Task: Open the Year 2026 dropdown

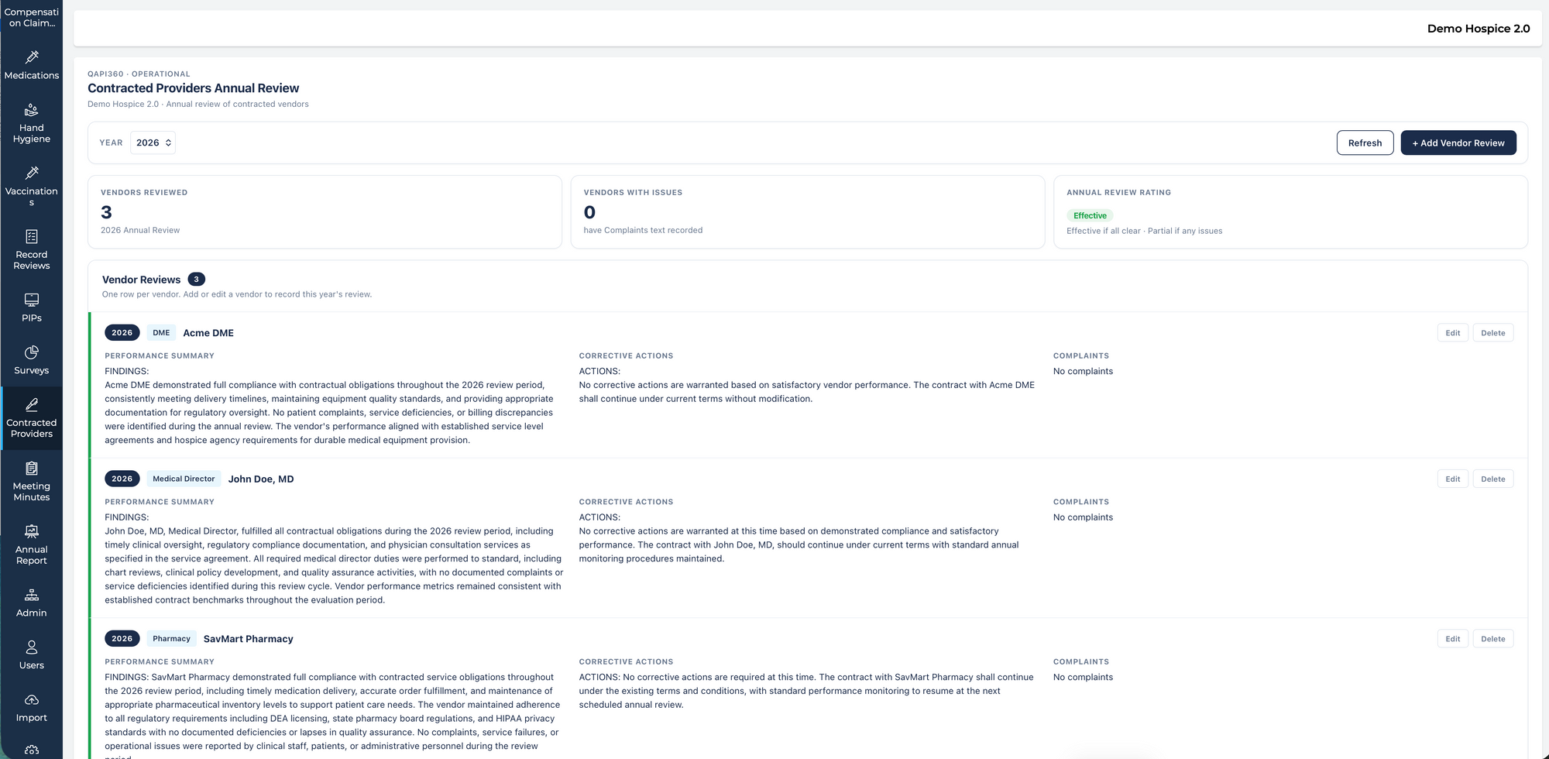Action: click(153, 143)
